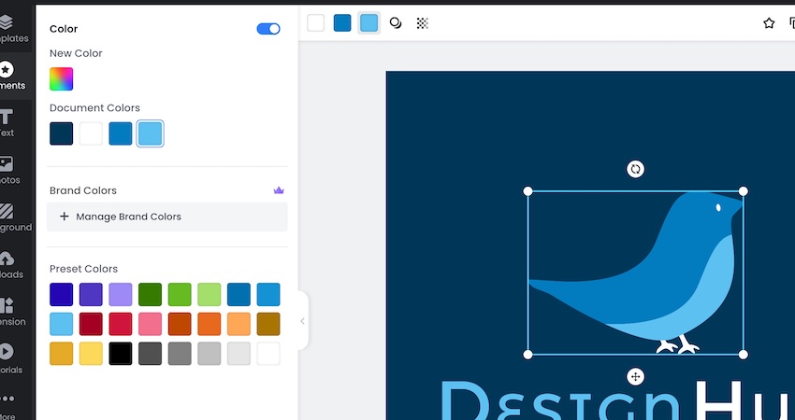Open the overlapping circles toolbar option
This screenshot has width=795, height=420.
[x=396, y=22]
